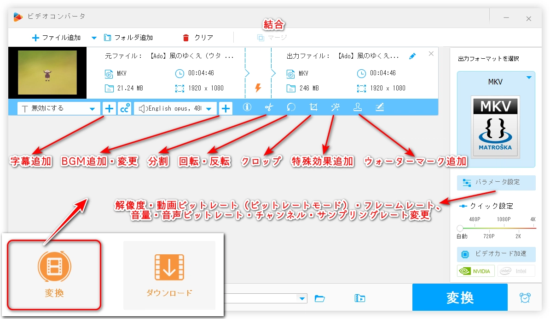Screen dimensions: 550x319
Task: Open the special effects wand tool
Action: (x=335, y=107)
